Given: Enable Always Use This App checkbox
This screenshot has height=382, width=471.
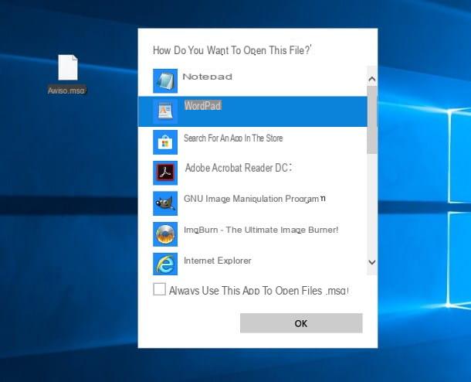Looking at the screenshot, I should click(x=159, y=289).
